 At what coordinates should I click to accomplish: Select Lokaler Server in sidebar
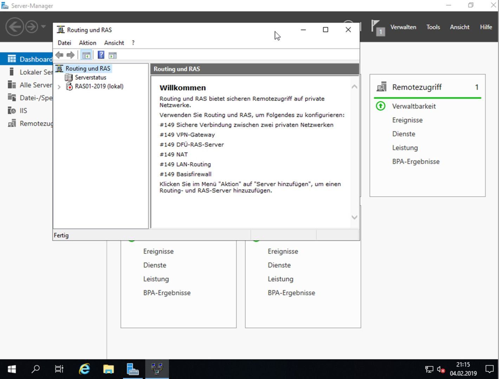(x=27, y=72)
